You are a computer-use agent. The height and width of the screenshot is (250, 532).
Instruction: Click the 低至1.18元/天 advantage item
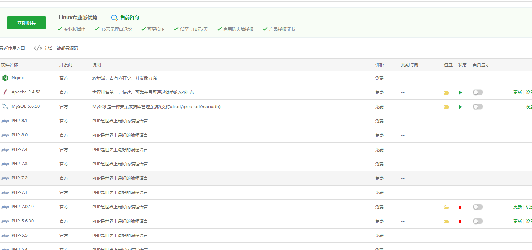click(191, 29)
